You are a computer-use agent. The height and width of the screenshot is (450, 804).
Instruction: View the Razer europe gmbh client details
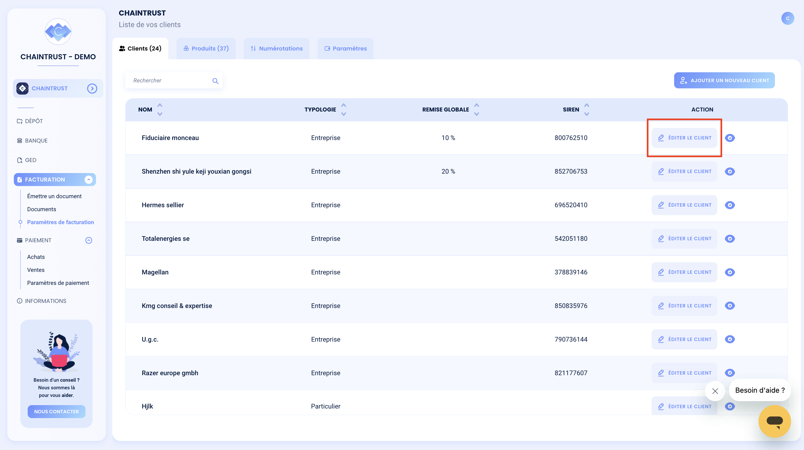coord(730,373)
